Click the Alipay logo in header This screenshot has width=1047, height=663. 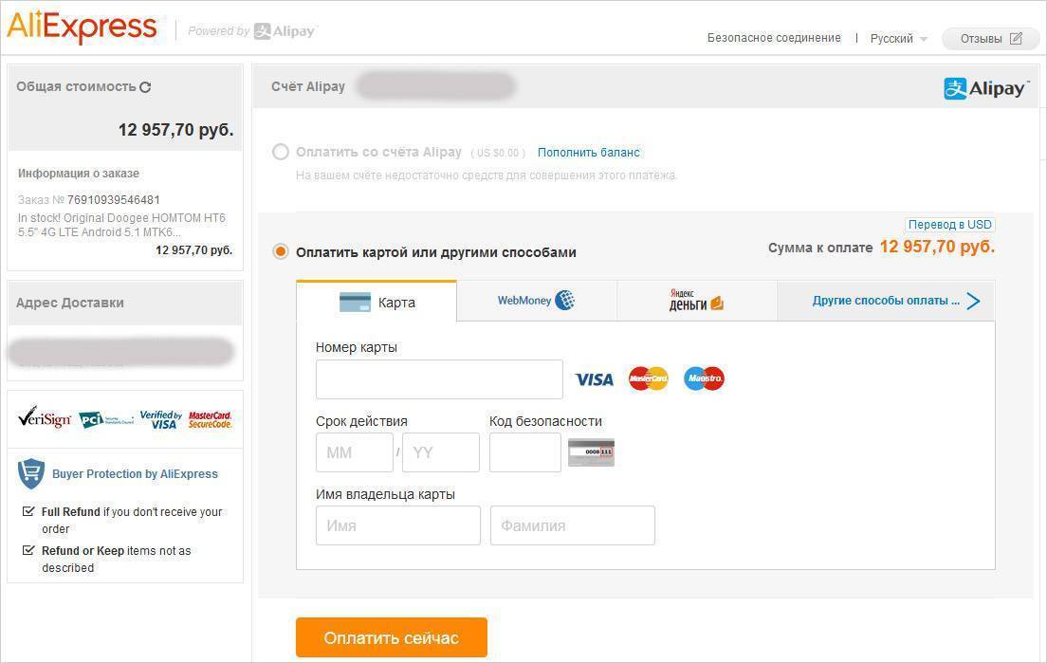984,88
